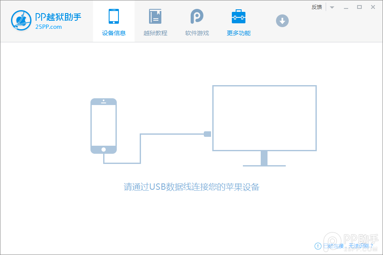Viewport: 383px width, 255px height.
Task: Switch to the 设备信息 tab
Action: click(x=113, y=21)
